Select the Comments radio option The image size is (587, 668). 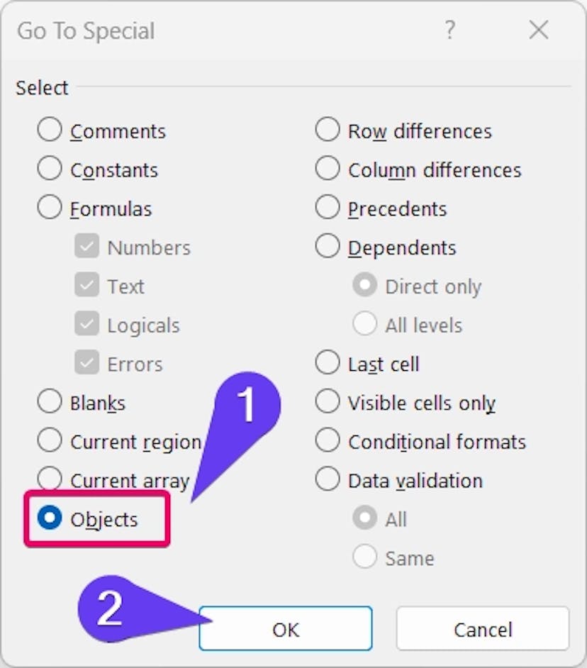[x=50, y=130]
